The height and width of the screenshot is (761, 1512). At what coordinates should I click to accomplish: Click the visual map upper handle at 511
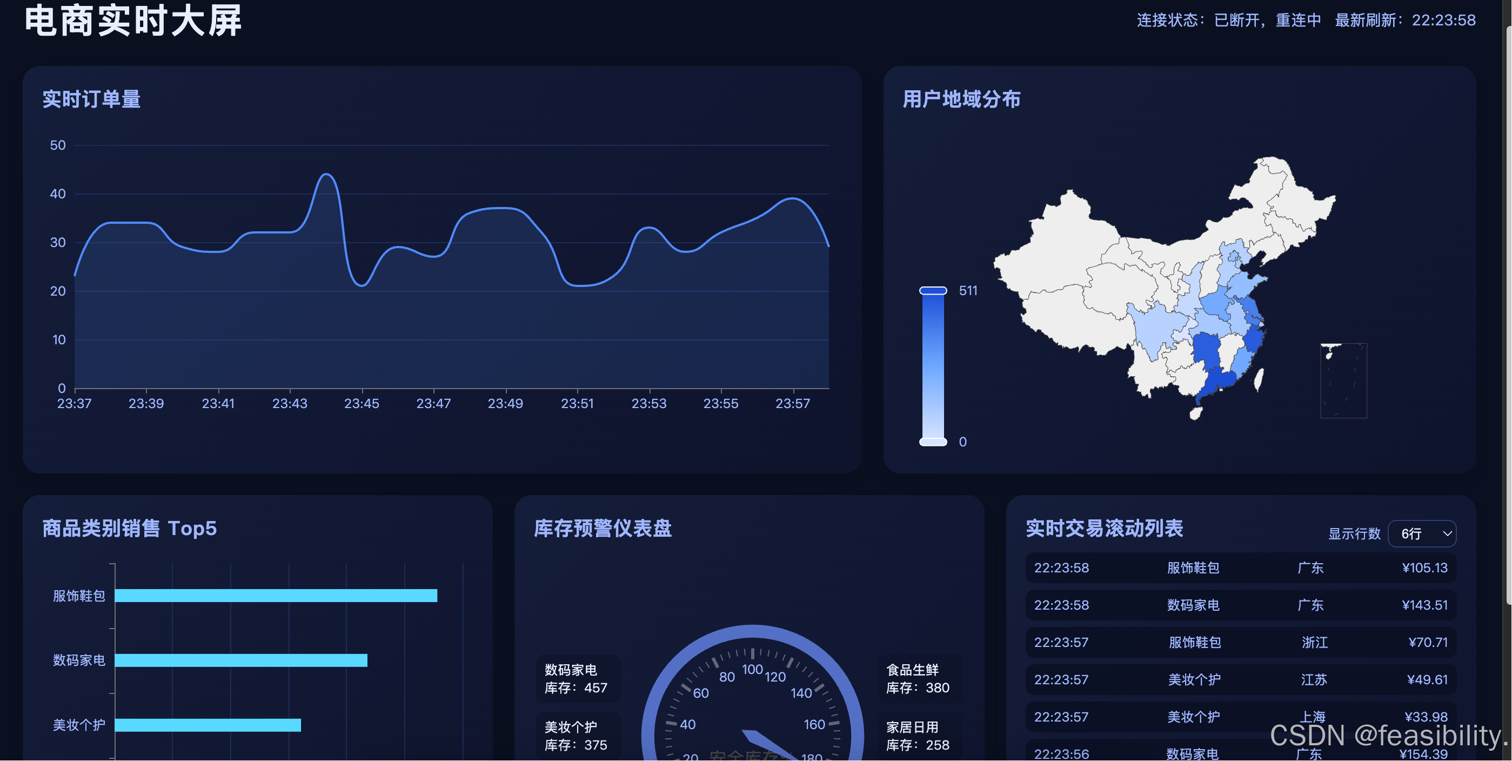pos(933,291)
